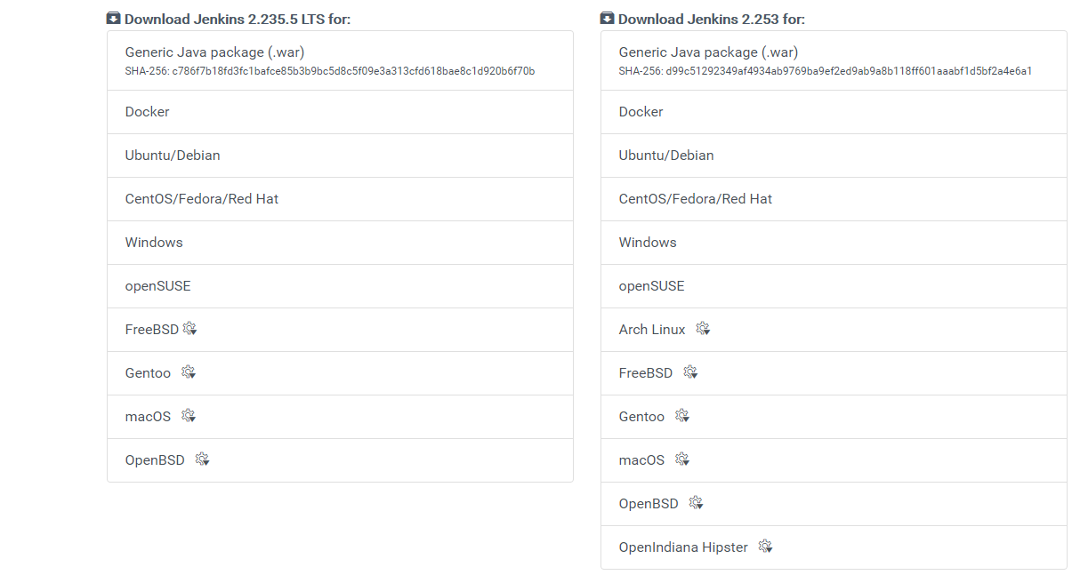This screenshot has width=1080, height=575.
Task: Click the gear icon next to LTS macOS
Action: coord(188,416)
